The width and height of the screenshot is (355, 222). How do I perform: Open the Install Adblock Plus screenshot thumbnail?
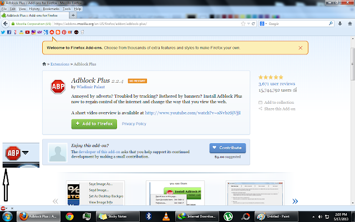click(x=175, y=193)
